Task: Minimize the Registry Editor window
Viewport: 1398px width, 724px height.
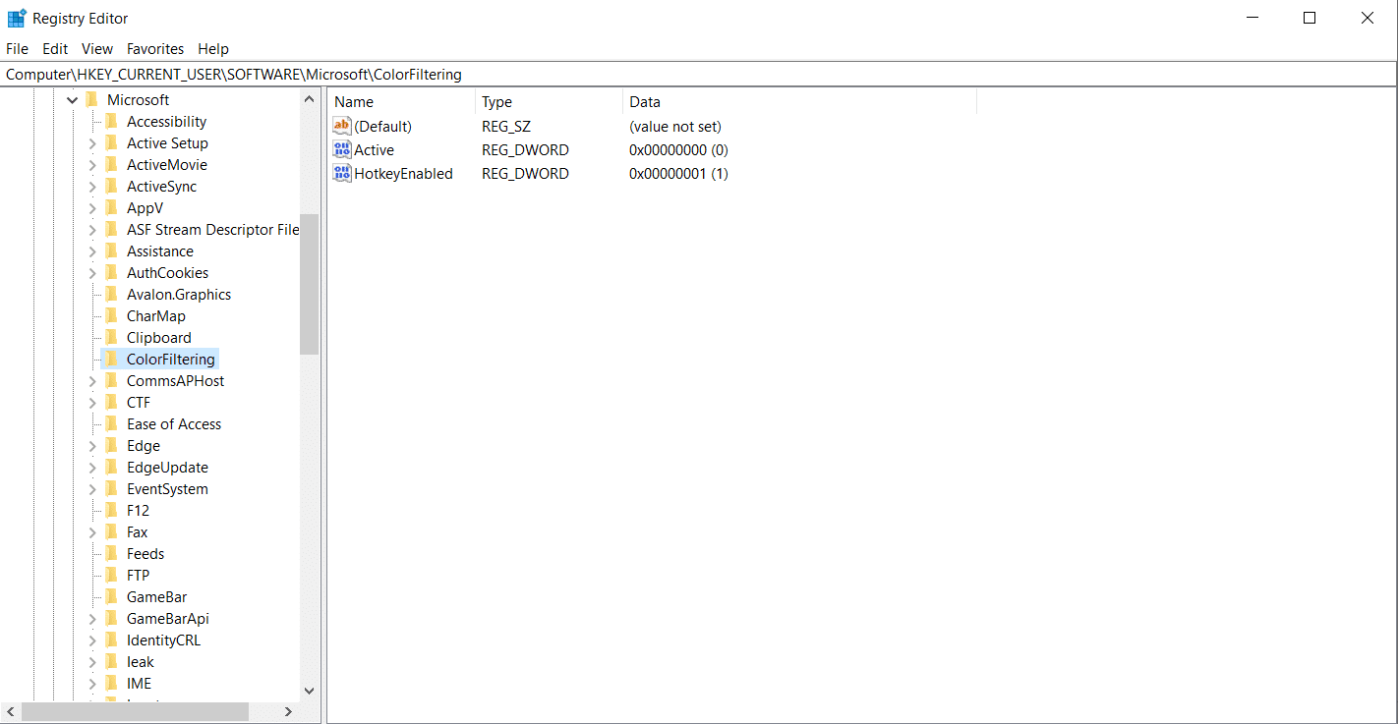Action: click(1252, 18)
